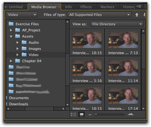Open the History tab
This screenshot has width=151, height=127.
[129, 7]
